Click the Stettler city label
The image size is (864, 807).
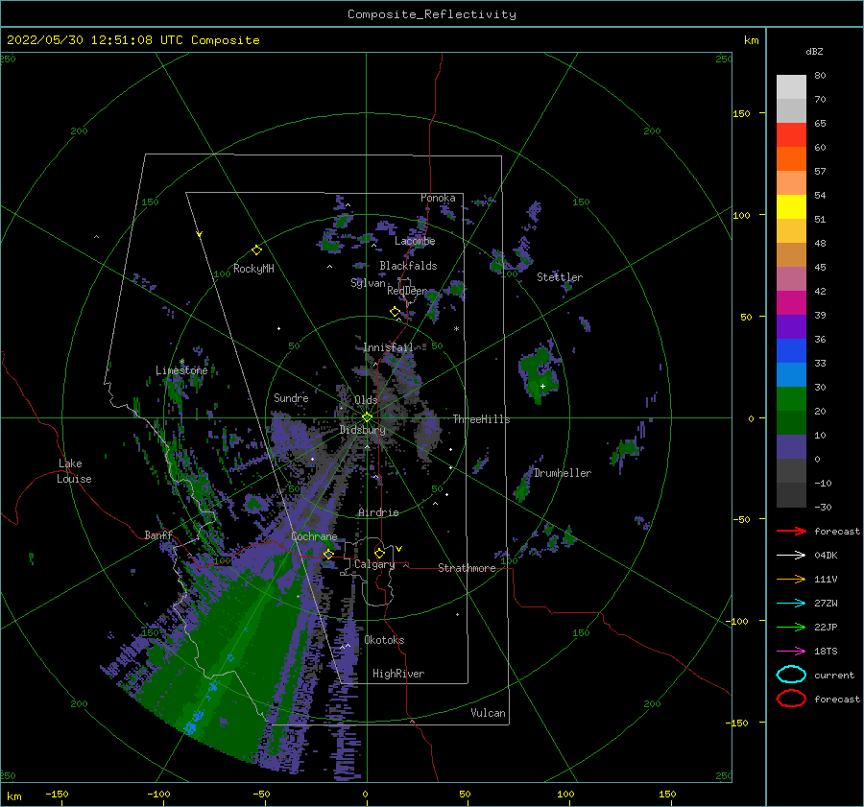point(560,277)
